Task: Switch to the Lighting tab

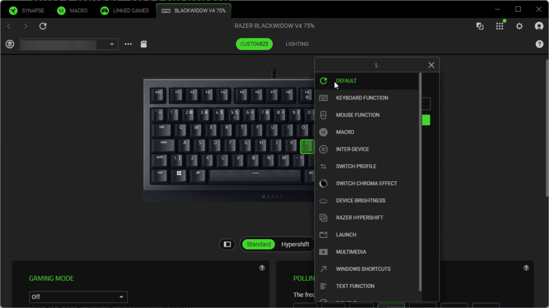Action: [x=297, y=44]
